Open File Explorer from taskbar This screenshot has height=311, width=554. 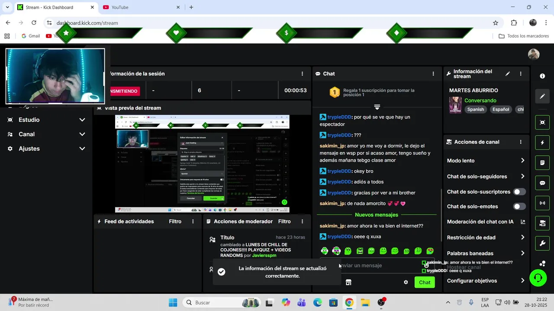(x=365, y=302)
